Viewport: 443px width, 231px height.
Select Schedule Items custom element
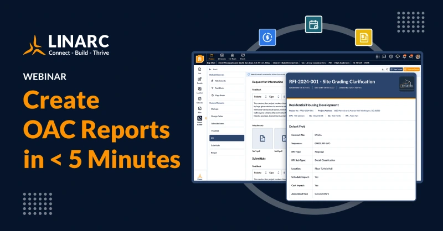pos(226,124)
